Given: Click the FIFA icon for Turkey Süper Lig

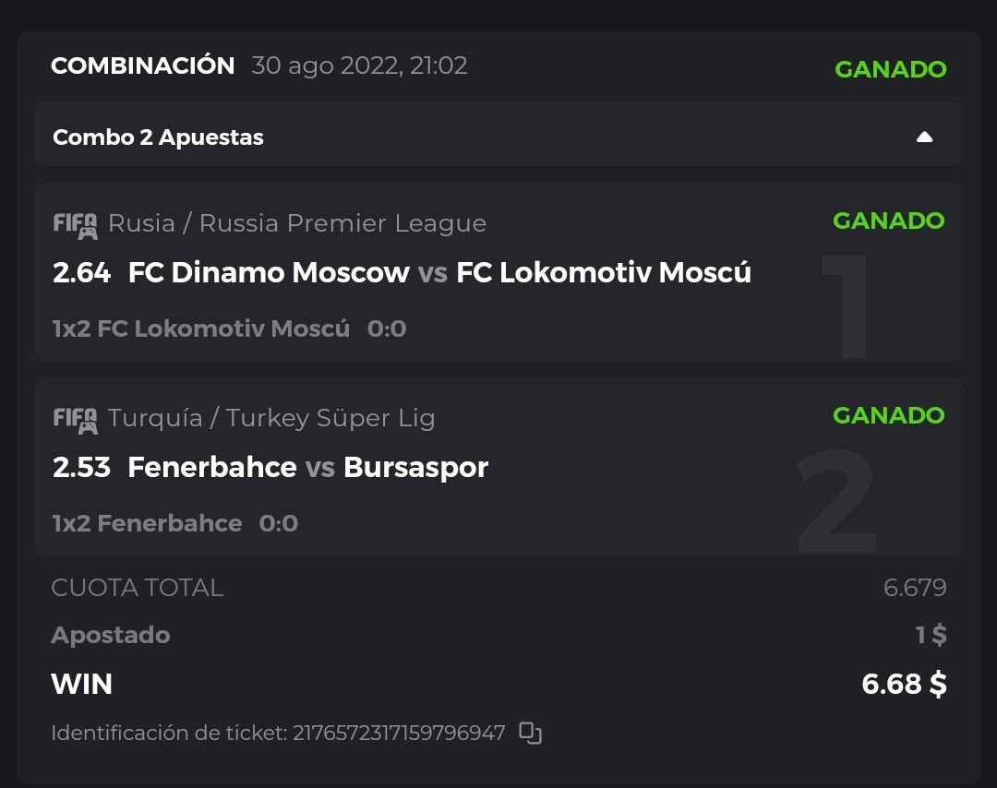Looking at the screenshot, I should click(x=75, y=419).
